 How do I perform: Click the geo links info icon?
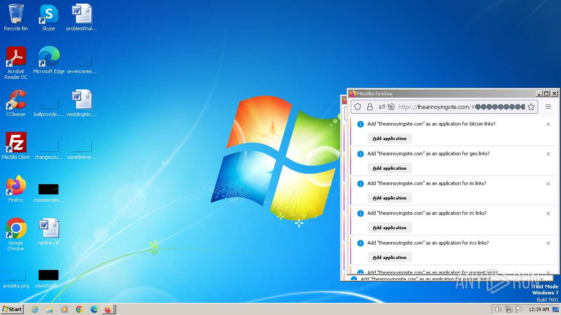point(360,154)
